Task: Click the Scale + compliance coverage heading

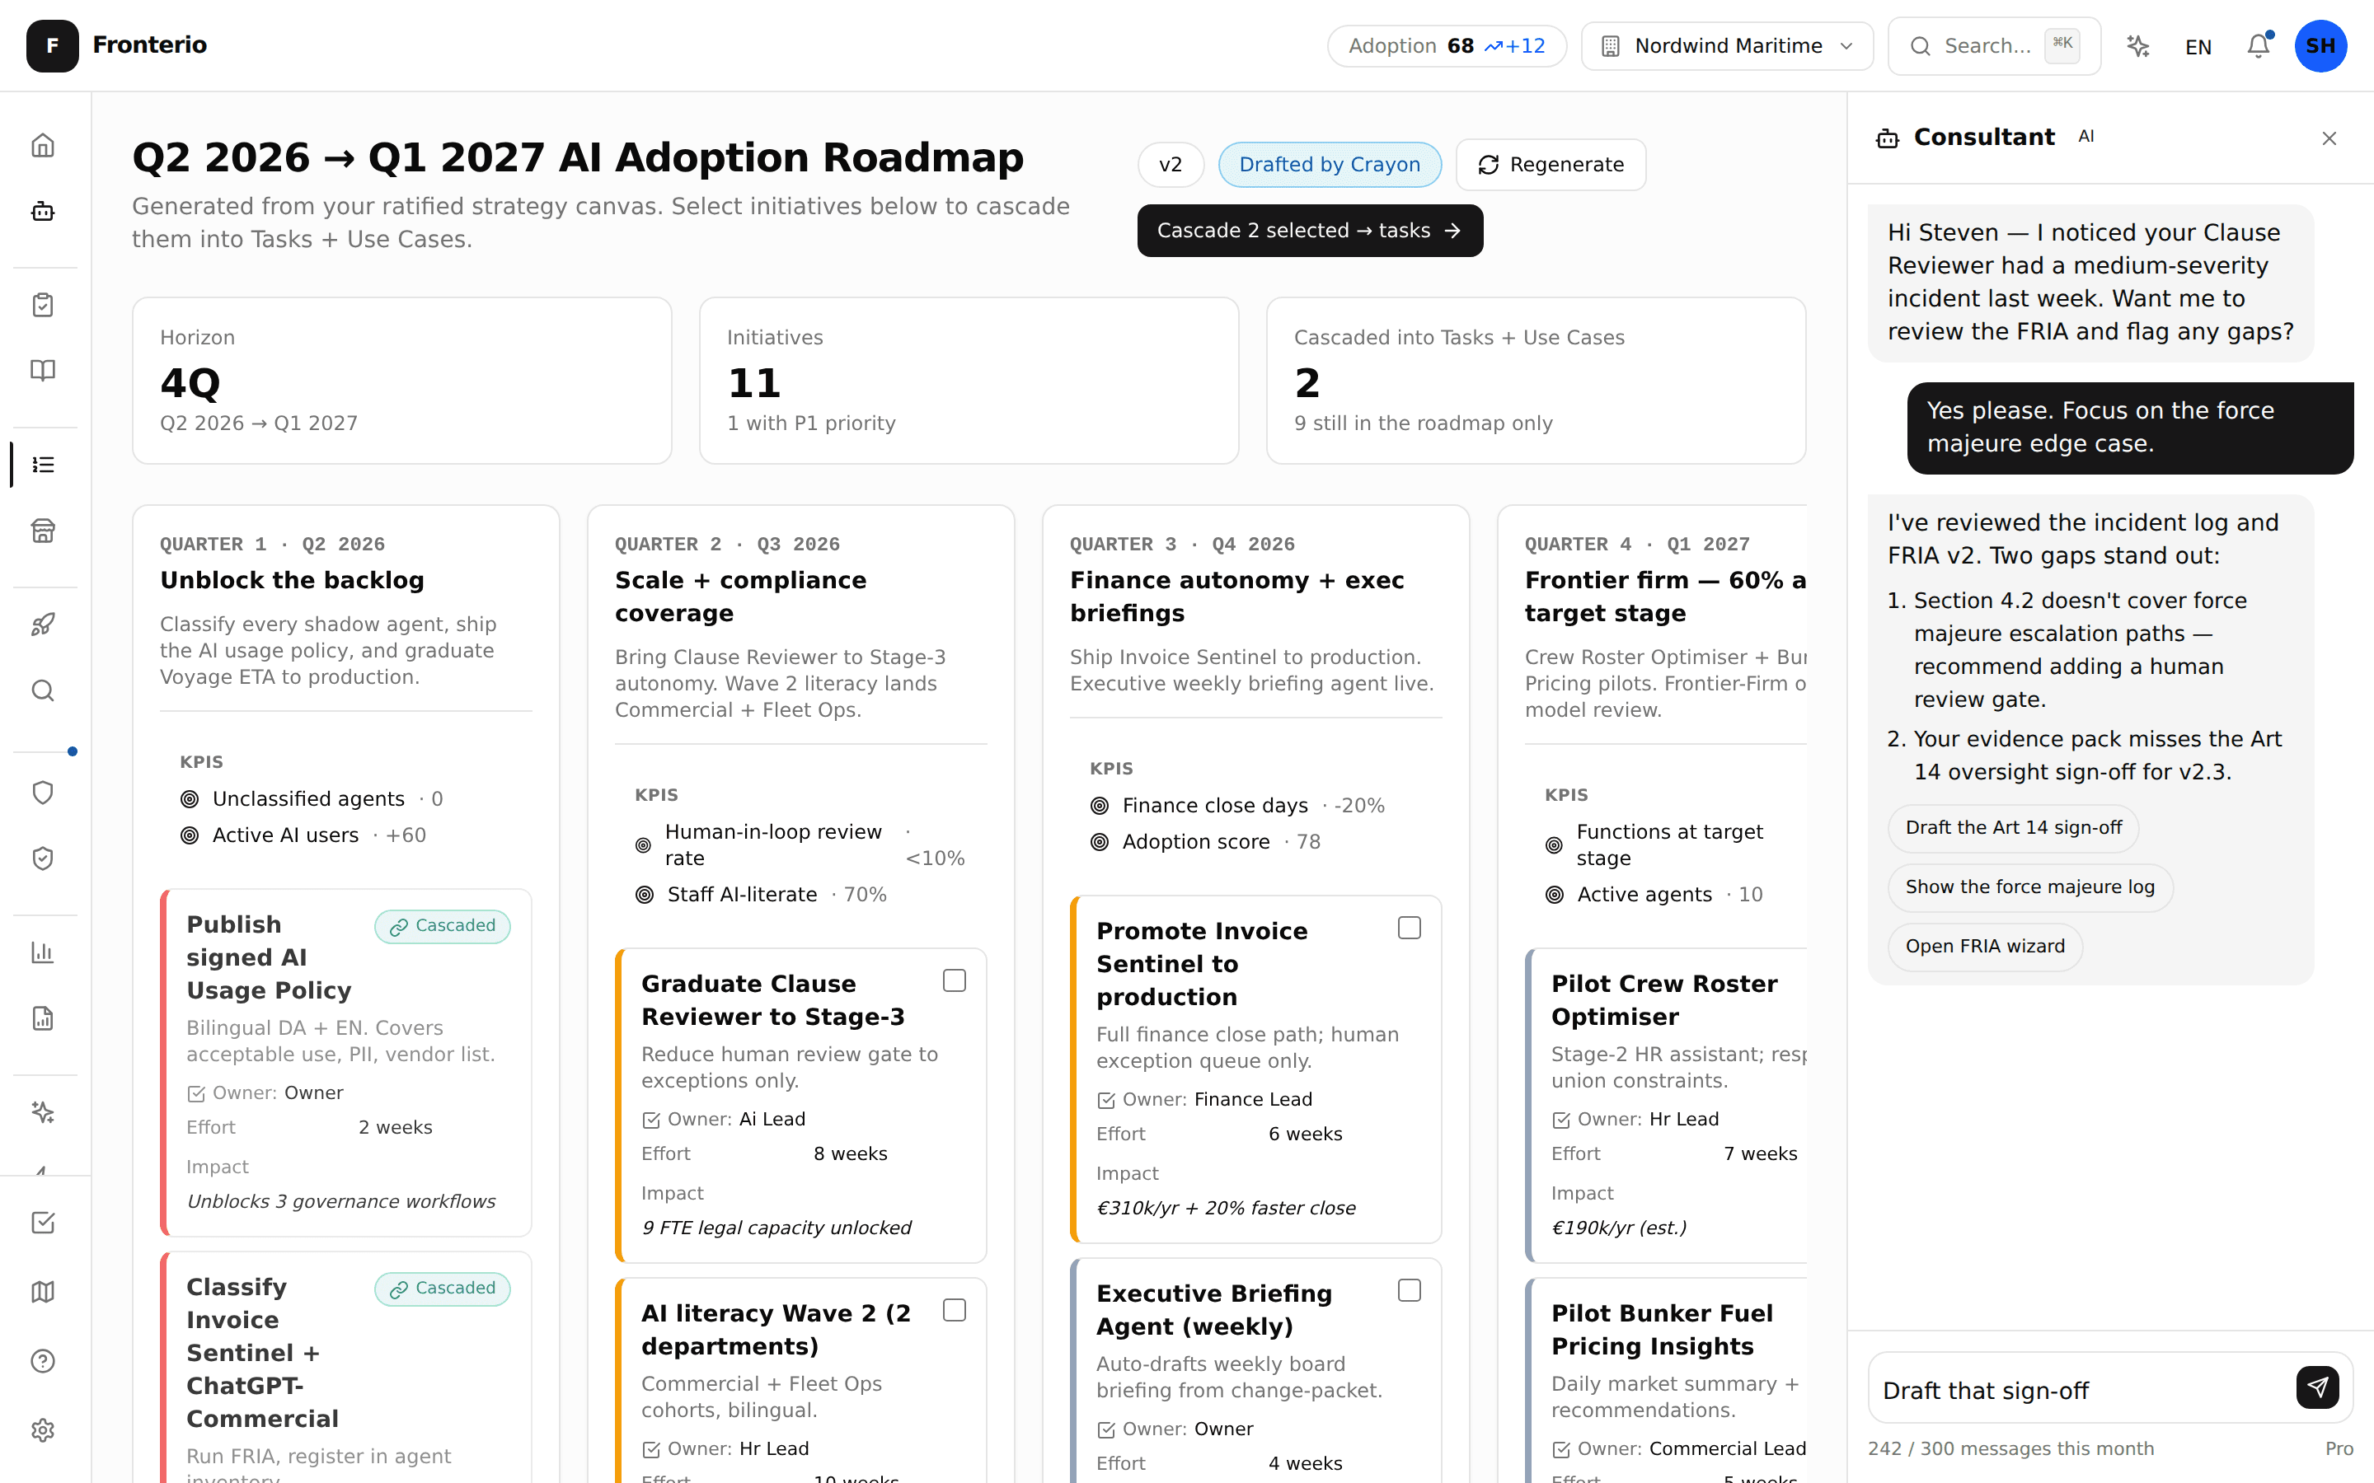Action: coord(741,596)
